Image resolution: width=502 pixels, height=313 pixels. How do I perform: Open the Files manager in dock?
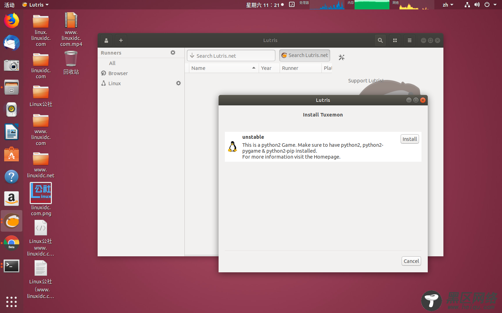pyautogui.click(x=12, y=87)
